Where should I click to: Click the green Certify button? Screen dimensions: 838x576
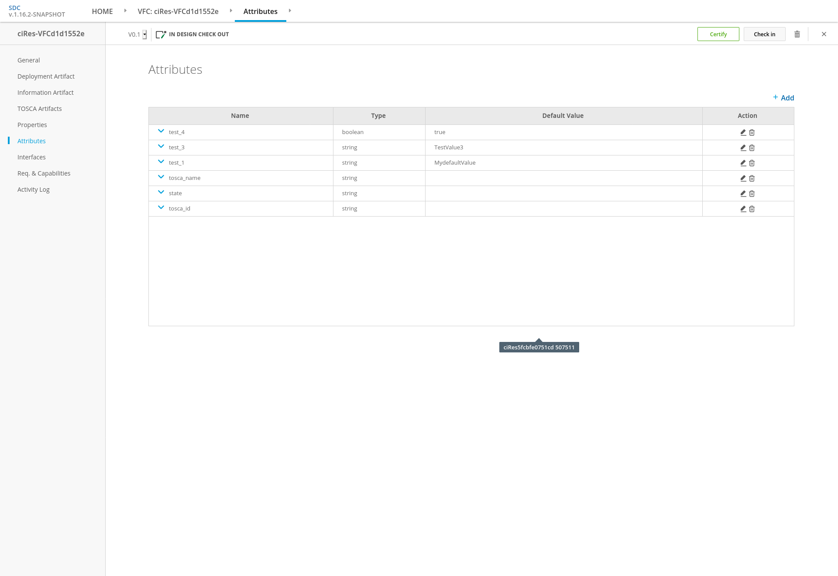(x=718, y=34)
